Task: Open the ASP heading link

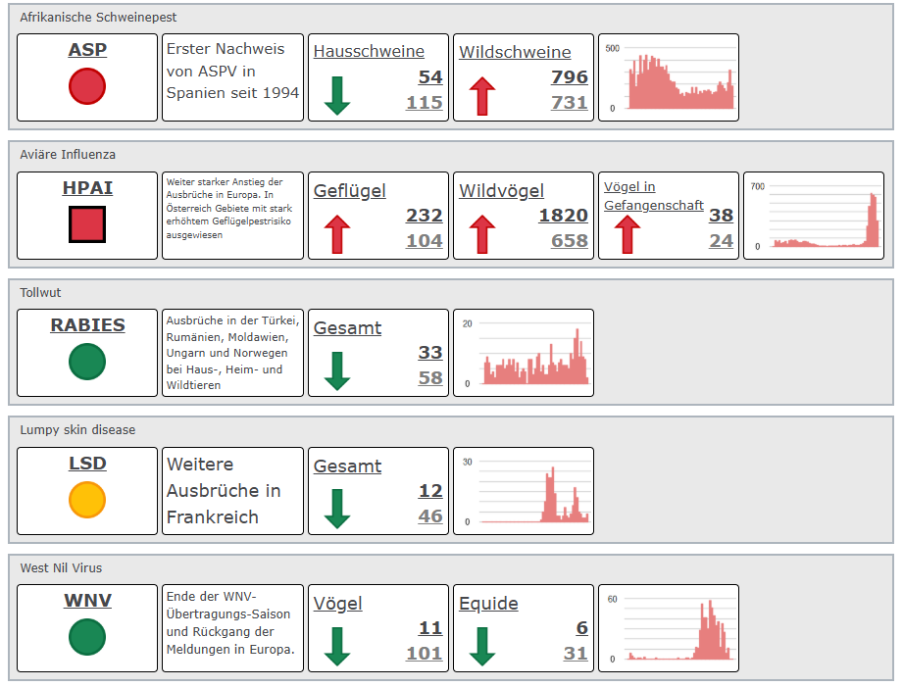Action: tap(87, 50)
